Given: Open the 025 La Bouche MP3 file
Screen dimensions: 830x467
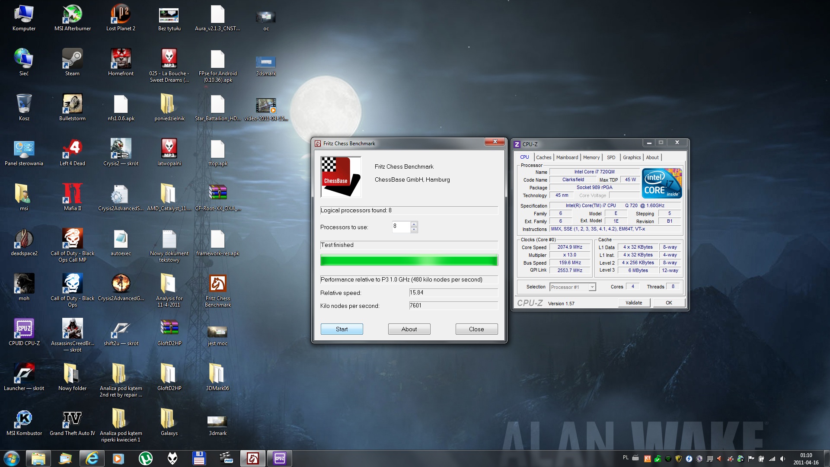Looking at the screenshot, I should pyautogui.click(x=169, y=66).
